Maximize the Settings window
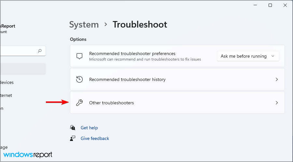Image resolution: width=293 pixels, height=162 pixels. [270, 5]
